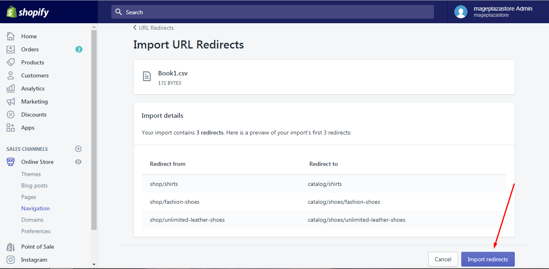This screenshot has height=269, width=549.
Task: Click the Import redirects button
Action: [x=488, y=259]
